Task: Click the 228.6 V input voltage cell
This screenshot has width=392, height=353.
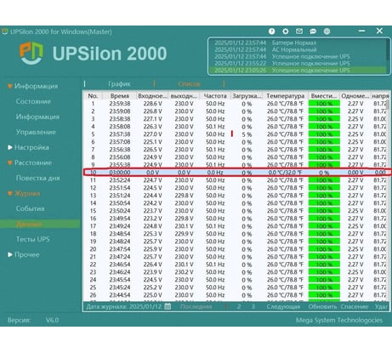Action: [152, 104]
